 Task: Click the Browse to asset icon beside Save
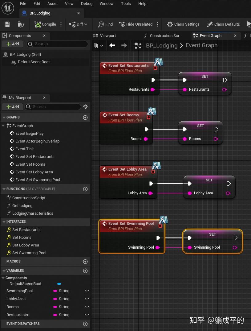coord(20,24)
